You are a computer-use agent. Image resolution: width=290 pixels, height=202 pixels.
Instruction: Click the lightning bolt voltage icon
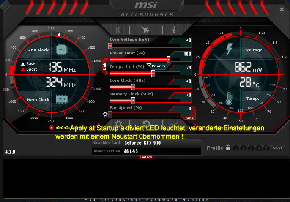click(229, 49)
